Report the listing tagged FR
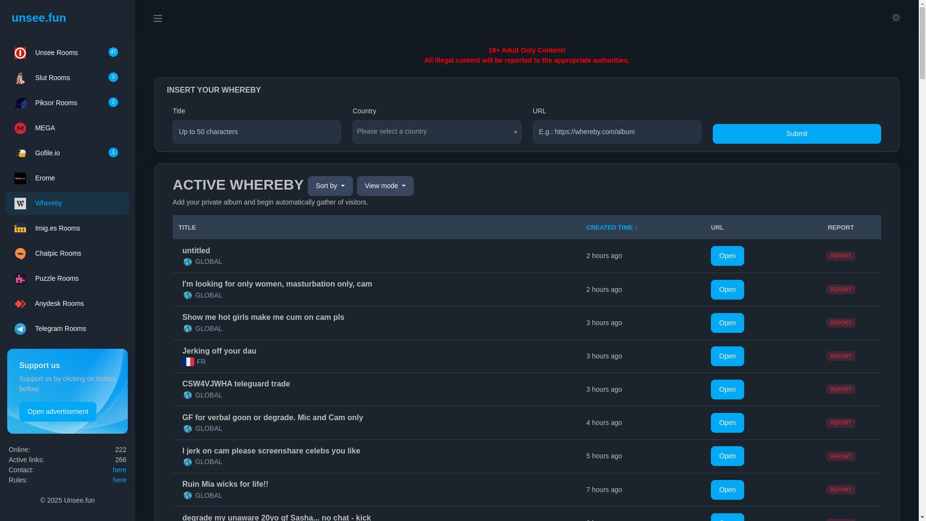Image resolution: width=926 pixels, height=521 pixels. click(x=840, y=356)
